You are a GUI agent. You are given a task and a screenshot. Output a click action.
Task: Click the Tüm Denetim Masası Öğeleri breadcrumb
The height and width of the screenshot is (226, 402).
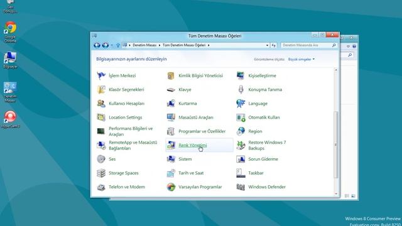tap(184, 45)
